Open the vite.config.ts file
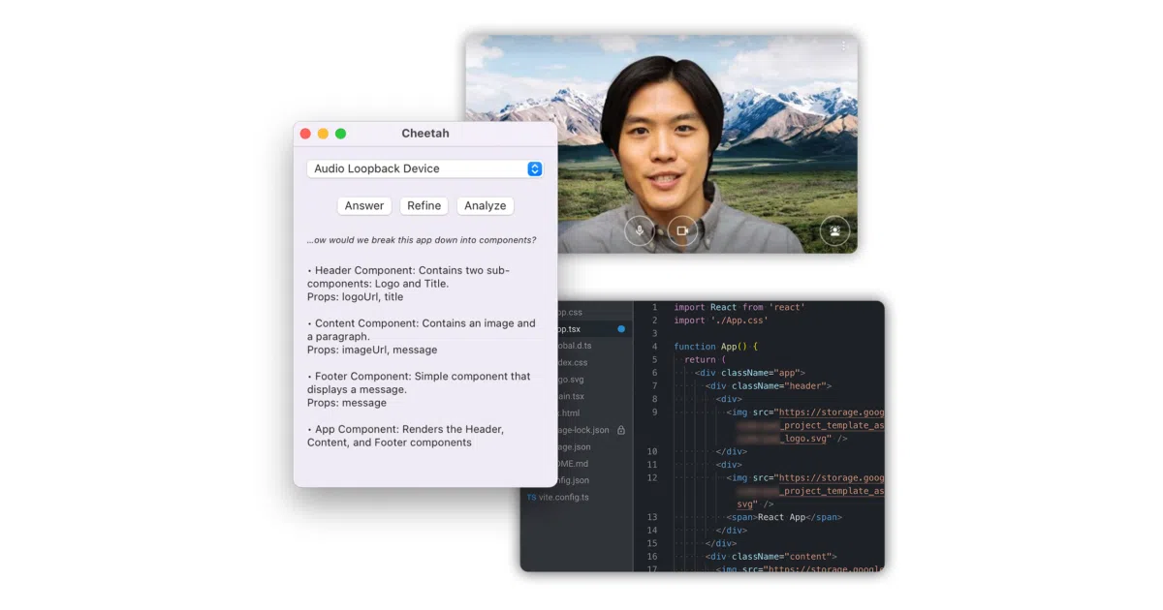 (x=563, y=498)
